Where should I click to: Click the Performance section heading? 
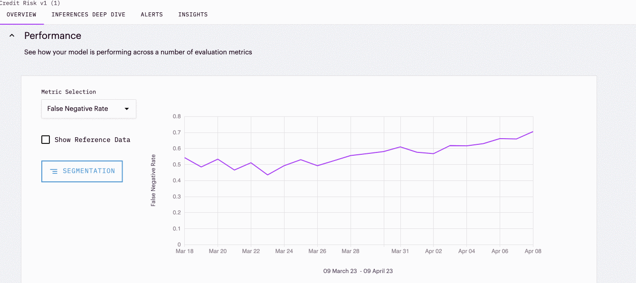point(53,36)
